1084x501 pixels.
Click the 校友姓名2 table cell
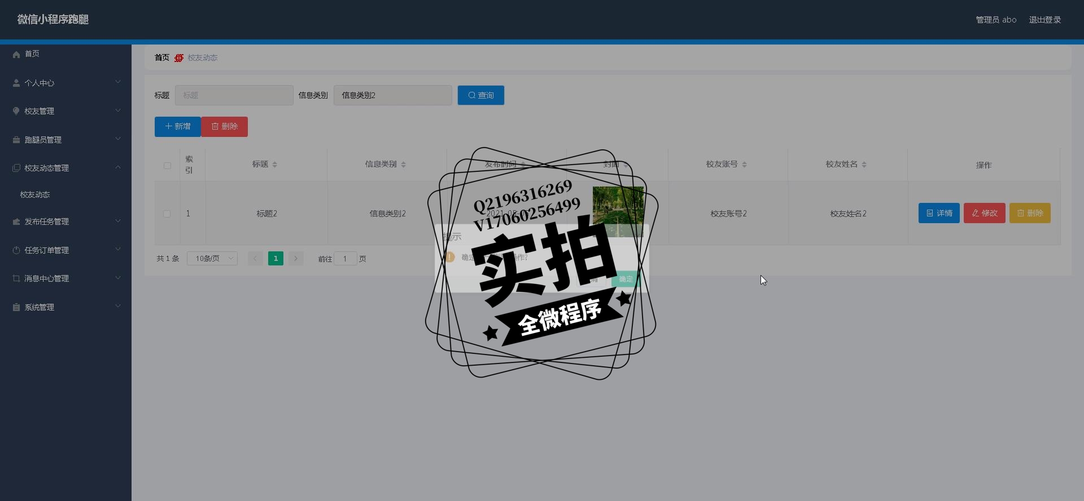point(849,214)
